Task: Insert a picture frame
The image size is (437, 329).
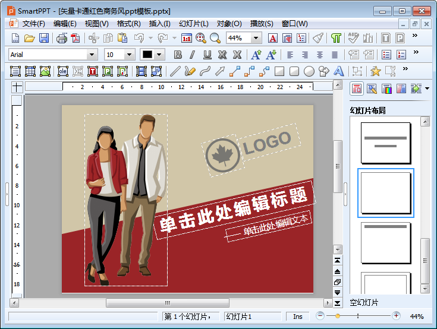Action: coord(45,71)
